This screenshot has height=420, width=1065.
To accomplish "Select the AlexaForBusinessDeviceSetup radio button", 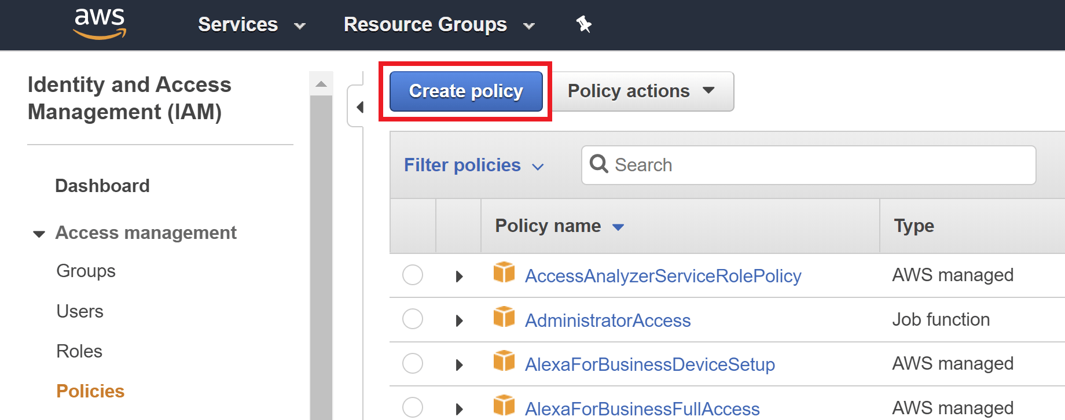I will coord(413,364).
